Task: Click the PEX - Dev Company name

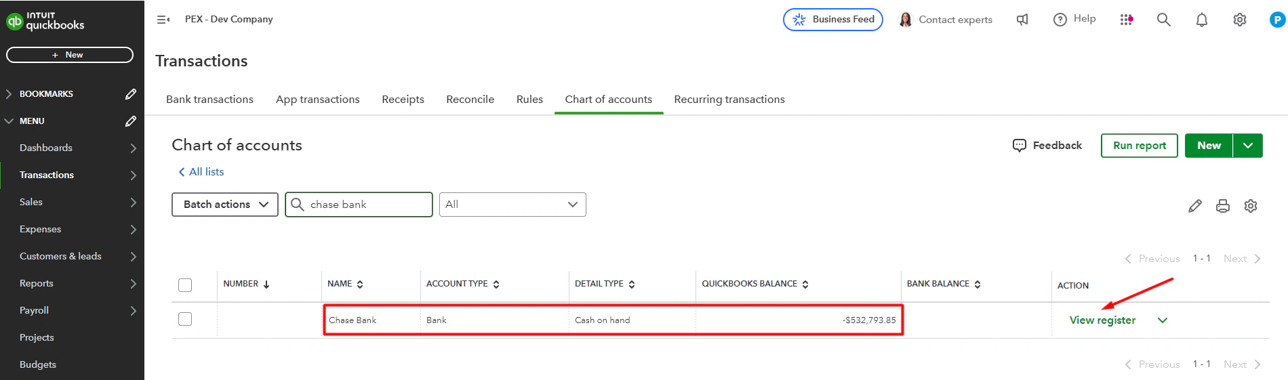Action: click(x=229, y=20)
